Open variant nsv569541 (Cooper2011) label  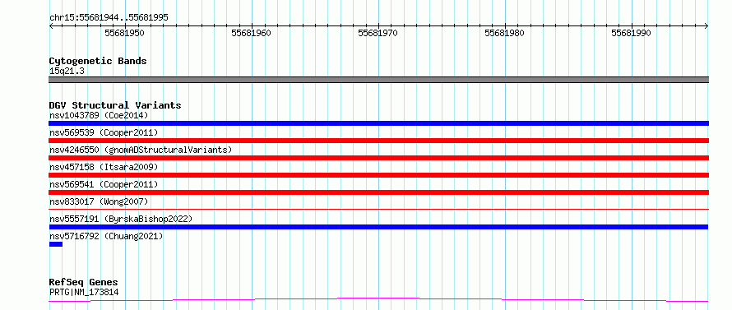(104, 184)
